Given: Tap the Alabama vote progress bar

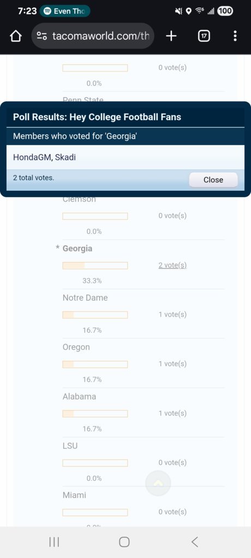Looking at the screenshot, I should (95, 413).
